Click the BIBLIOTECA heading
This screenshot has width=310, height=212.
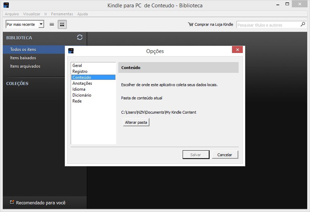19,38
